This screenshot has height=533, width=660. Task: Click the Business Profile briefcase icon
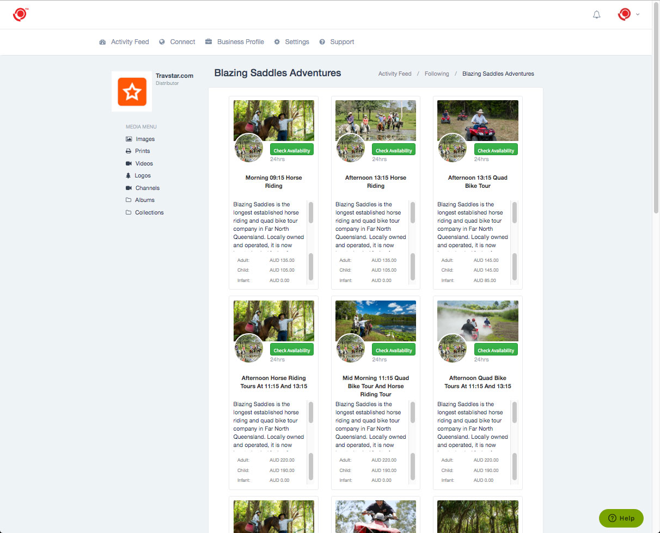(x=209, y=42)
